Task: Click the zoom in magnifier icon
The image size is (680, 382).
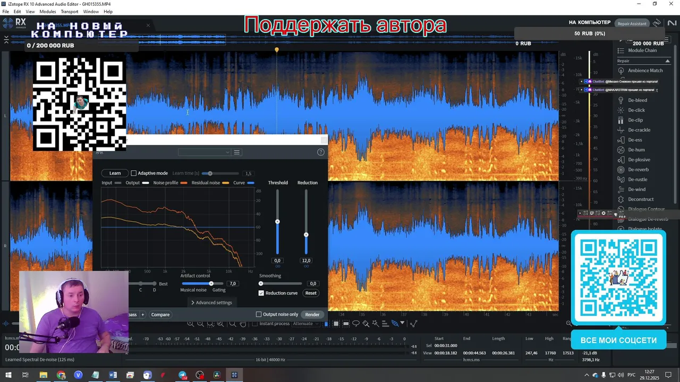Action: [191, 324]
